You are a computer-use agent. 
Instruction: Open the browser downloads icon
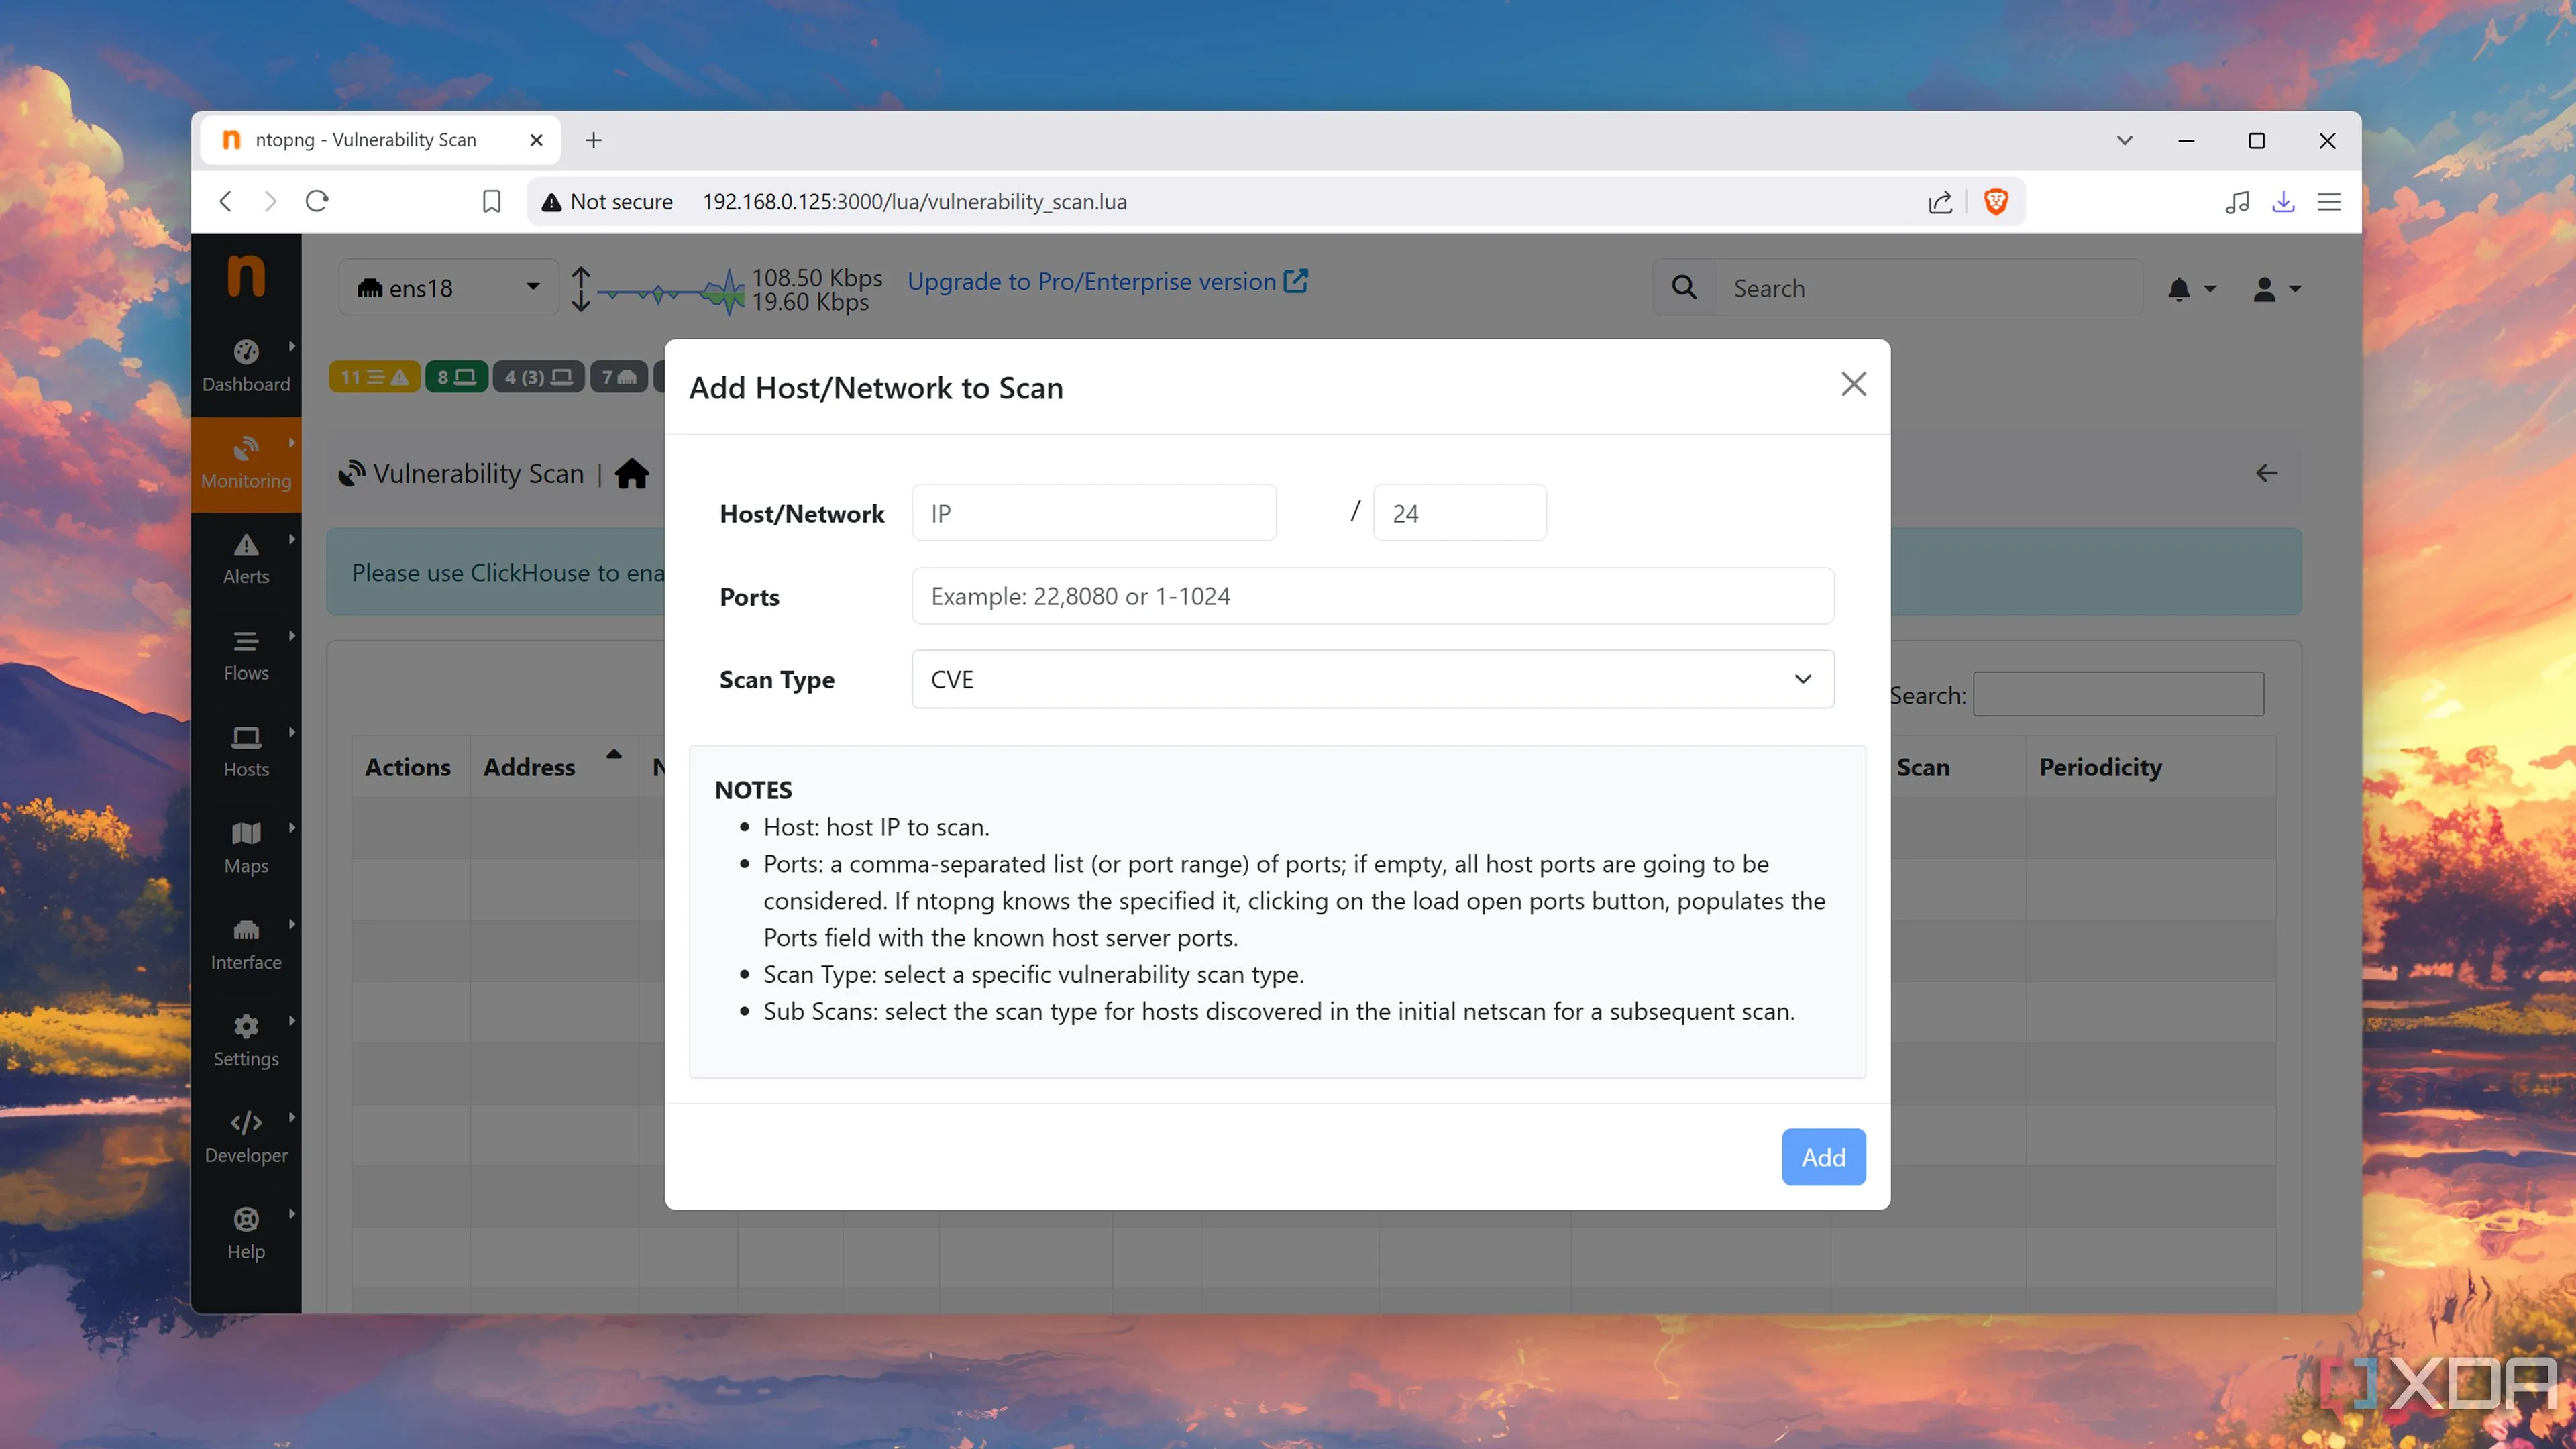[2283, 201]
